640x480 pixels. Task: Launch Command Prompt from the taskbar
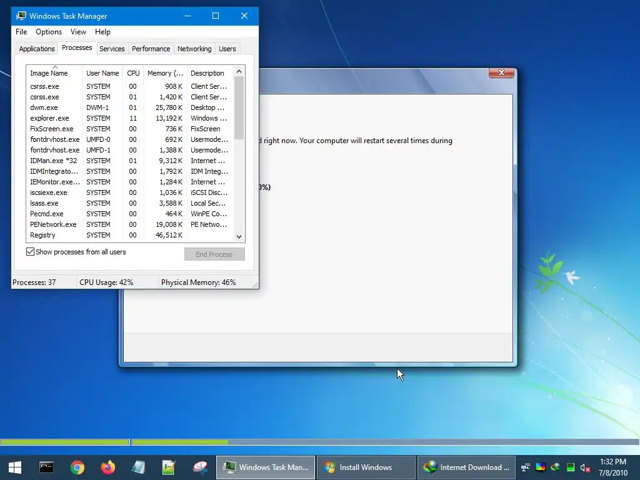point(46,467)
